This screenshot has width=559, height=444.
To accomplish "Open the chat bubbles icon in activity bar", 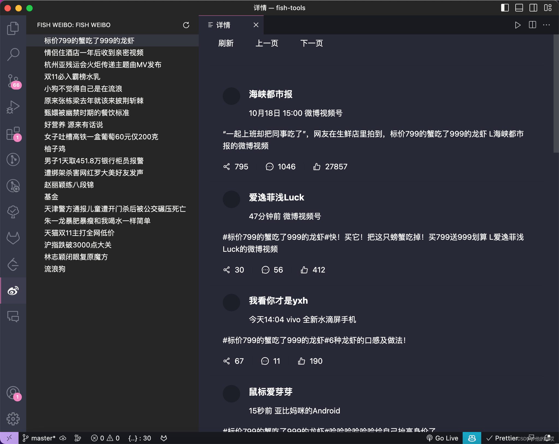I will tap(13, 317).
